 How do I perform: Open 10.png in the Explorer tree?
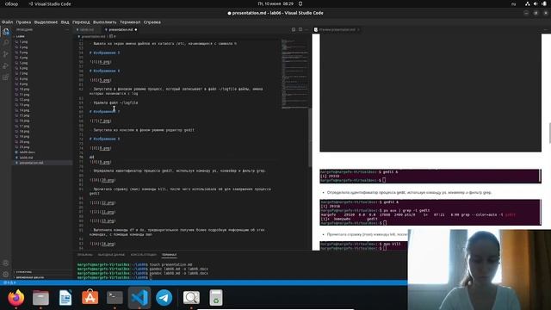click(24, 89)
